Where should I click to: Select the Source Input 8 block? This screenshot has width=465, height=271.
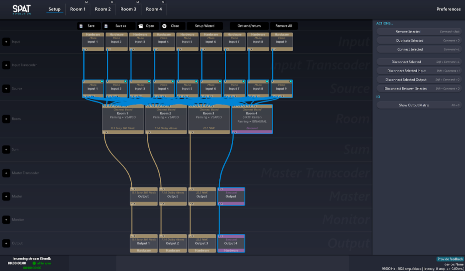tap(258, 89)
